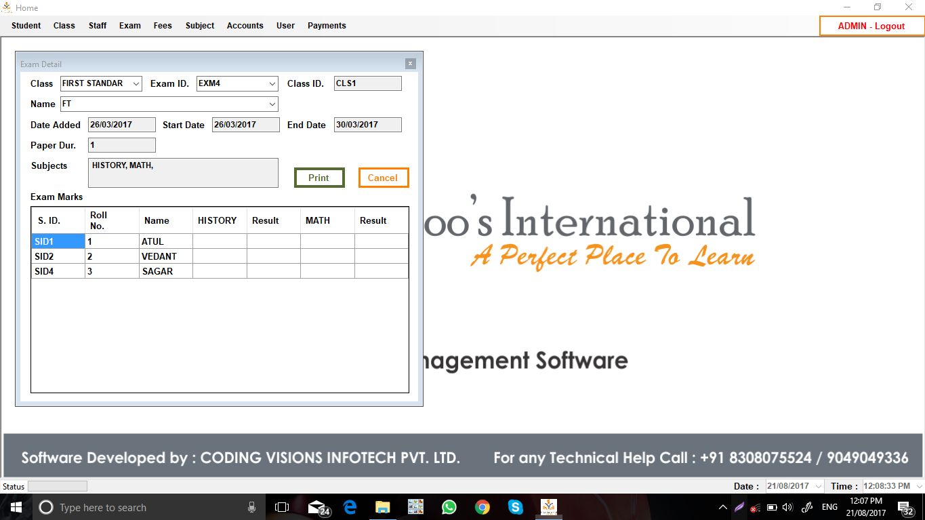Launch Google Chrome from the taskbar
The height and width of the screenshot is (520, 925).
(482, 507)
